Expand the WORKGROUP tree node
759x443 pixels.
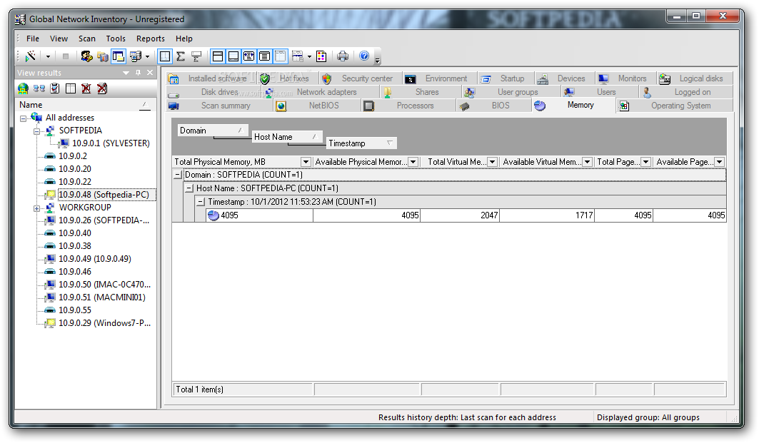36,208
